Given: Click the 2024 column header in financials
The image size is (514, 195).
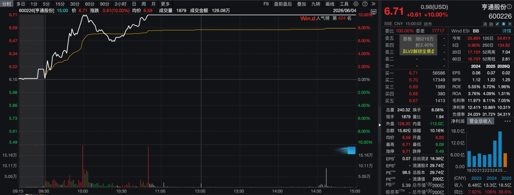Looking at the screenshot, I should point(475,66).
